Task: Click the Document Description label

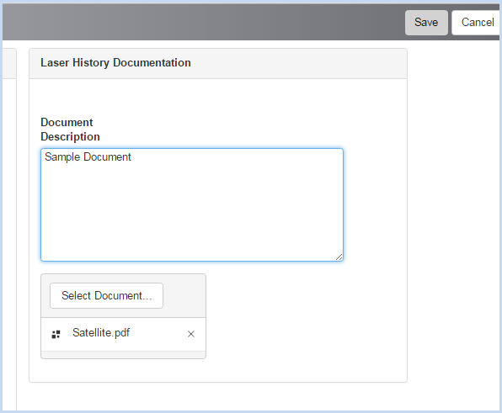Action: 70,130
